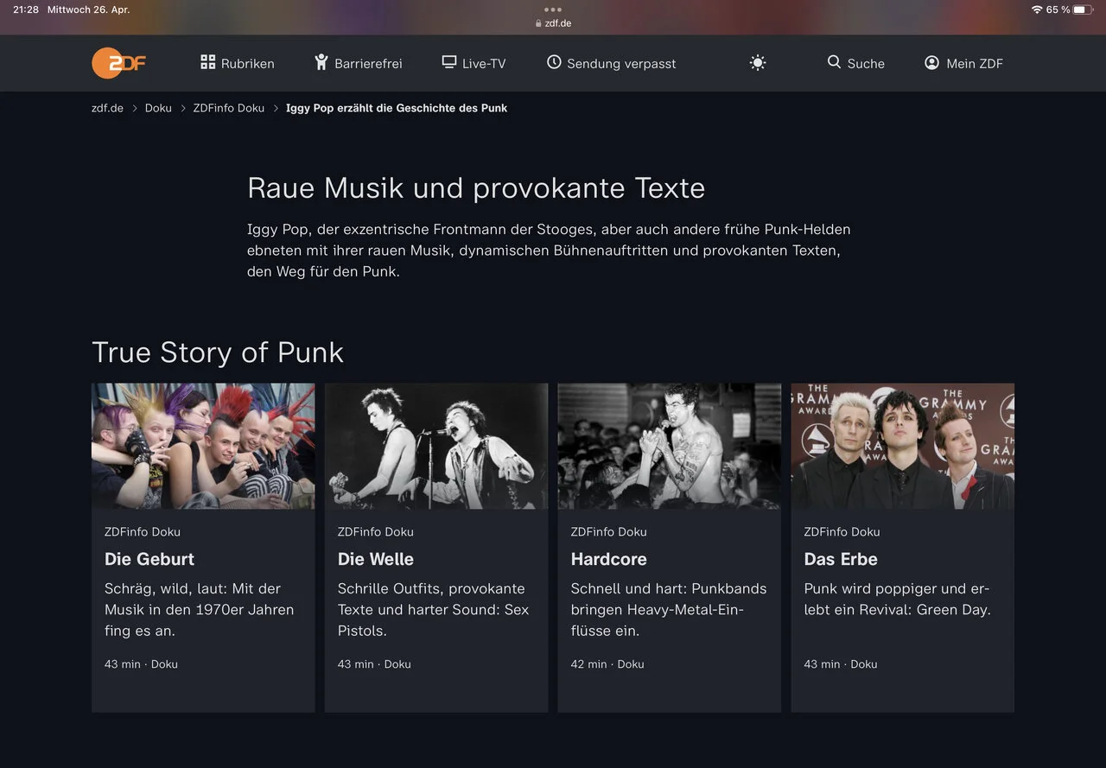Viewport: 1106px width, 768px height.
Task: Click the Hardcore episode title
Action: [608, 559]
